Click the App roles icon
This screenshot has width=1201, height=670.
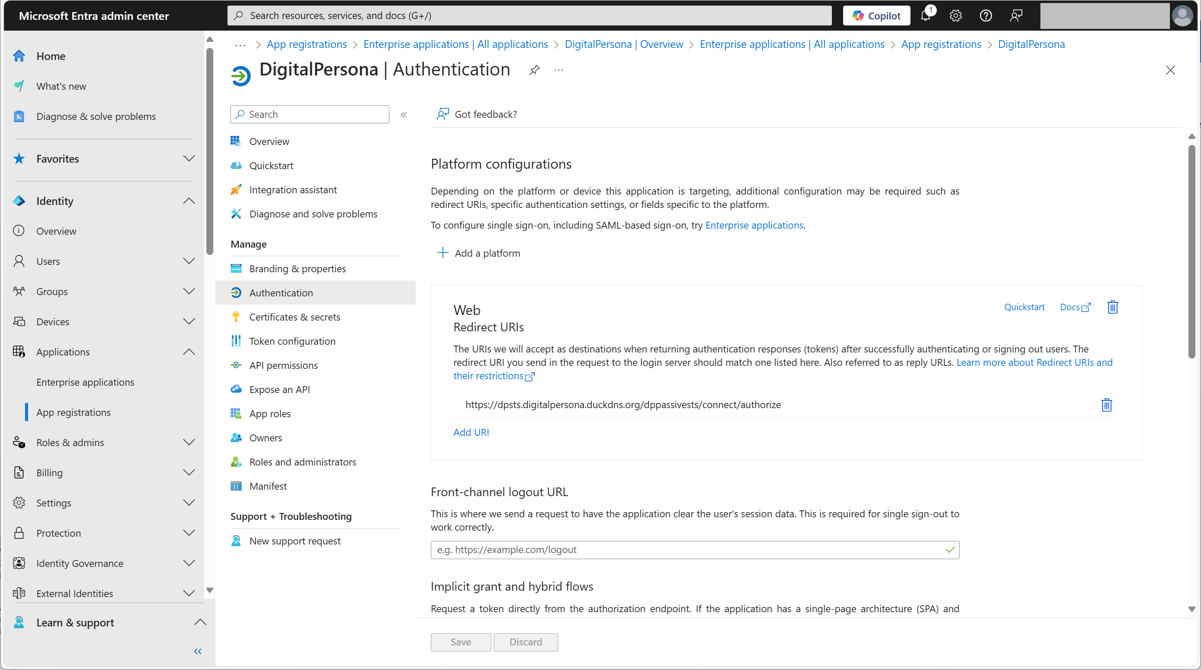236,413
